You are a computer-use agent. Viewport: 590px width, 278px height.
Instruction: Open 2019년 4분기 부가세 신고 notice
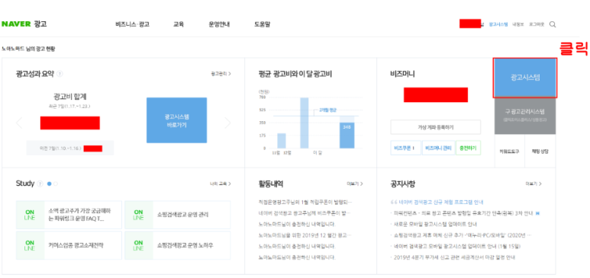coord(454,257)
